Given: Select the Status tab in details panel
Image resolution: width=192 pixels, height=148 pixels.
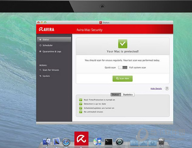Looking at the screenshot, I should tap(115, 95).
